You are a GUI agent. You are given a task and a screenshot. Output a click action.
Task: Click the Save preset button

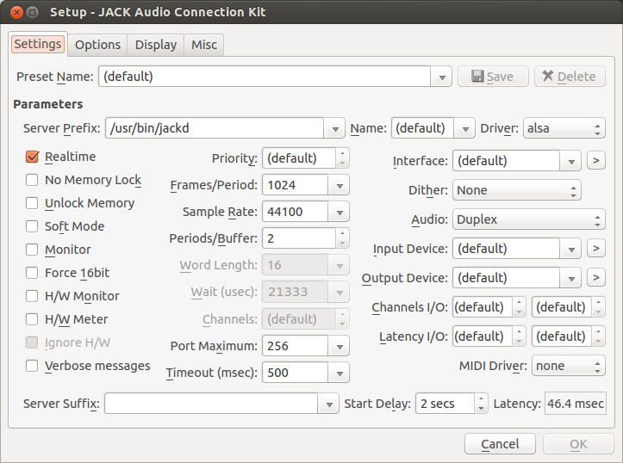[493, 77]
